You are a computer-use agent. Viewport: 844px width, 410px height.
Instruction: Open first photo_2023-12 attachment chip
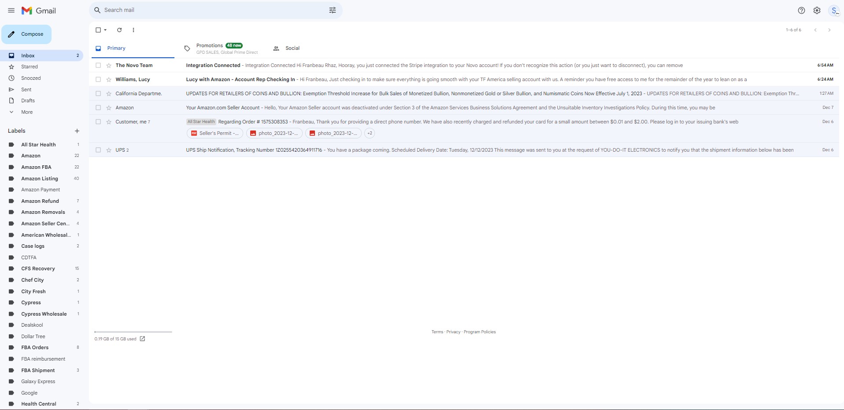coord(274,133)
